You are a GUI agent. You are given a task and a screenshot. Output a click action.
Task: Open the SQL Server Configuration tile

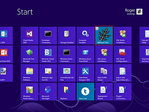[123, 54]
